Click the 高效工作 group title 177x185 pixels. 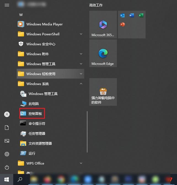click(96, 5)
